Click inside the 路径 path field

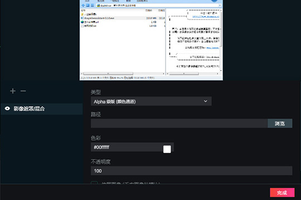tap(179, 123)
